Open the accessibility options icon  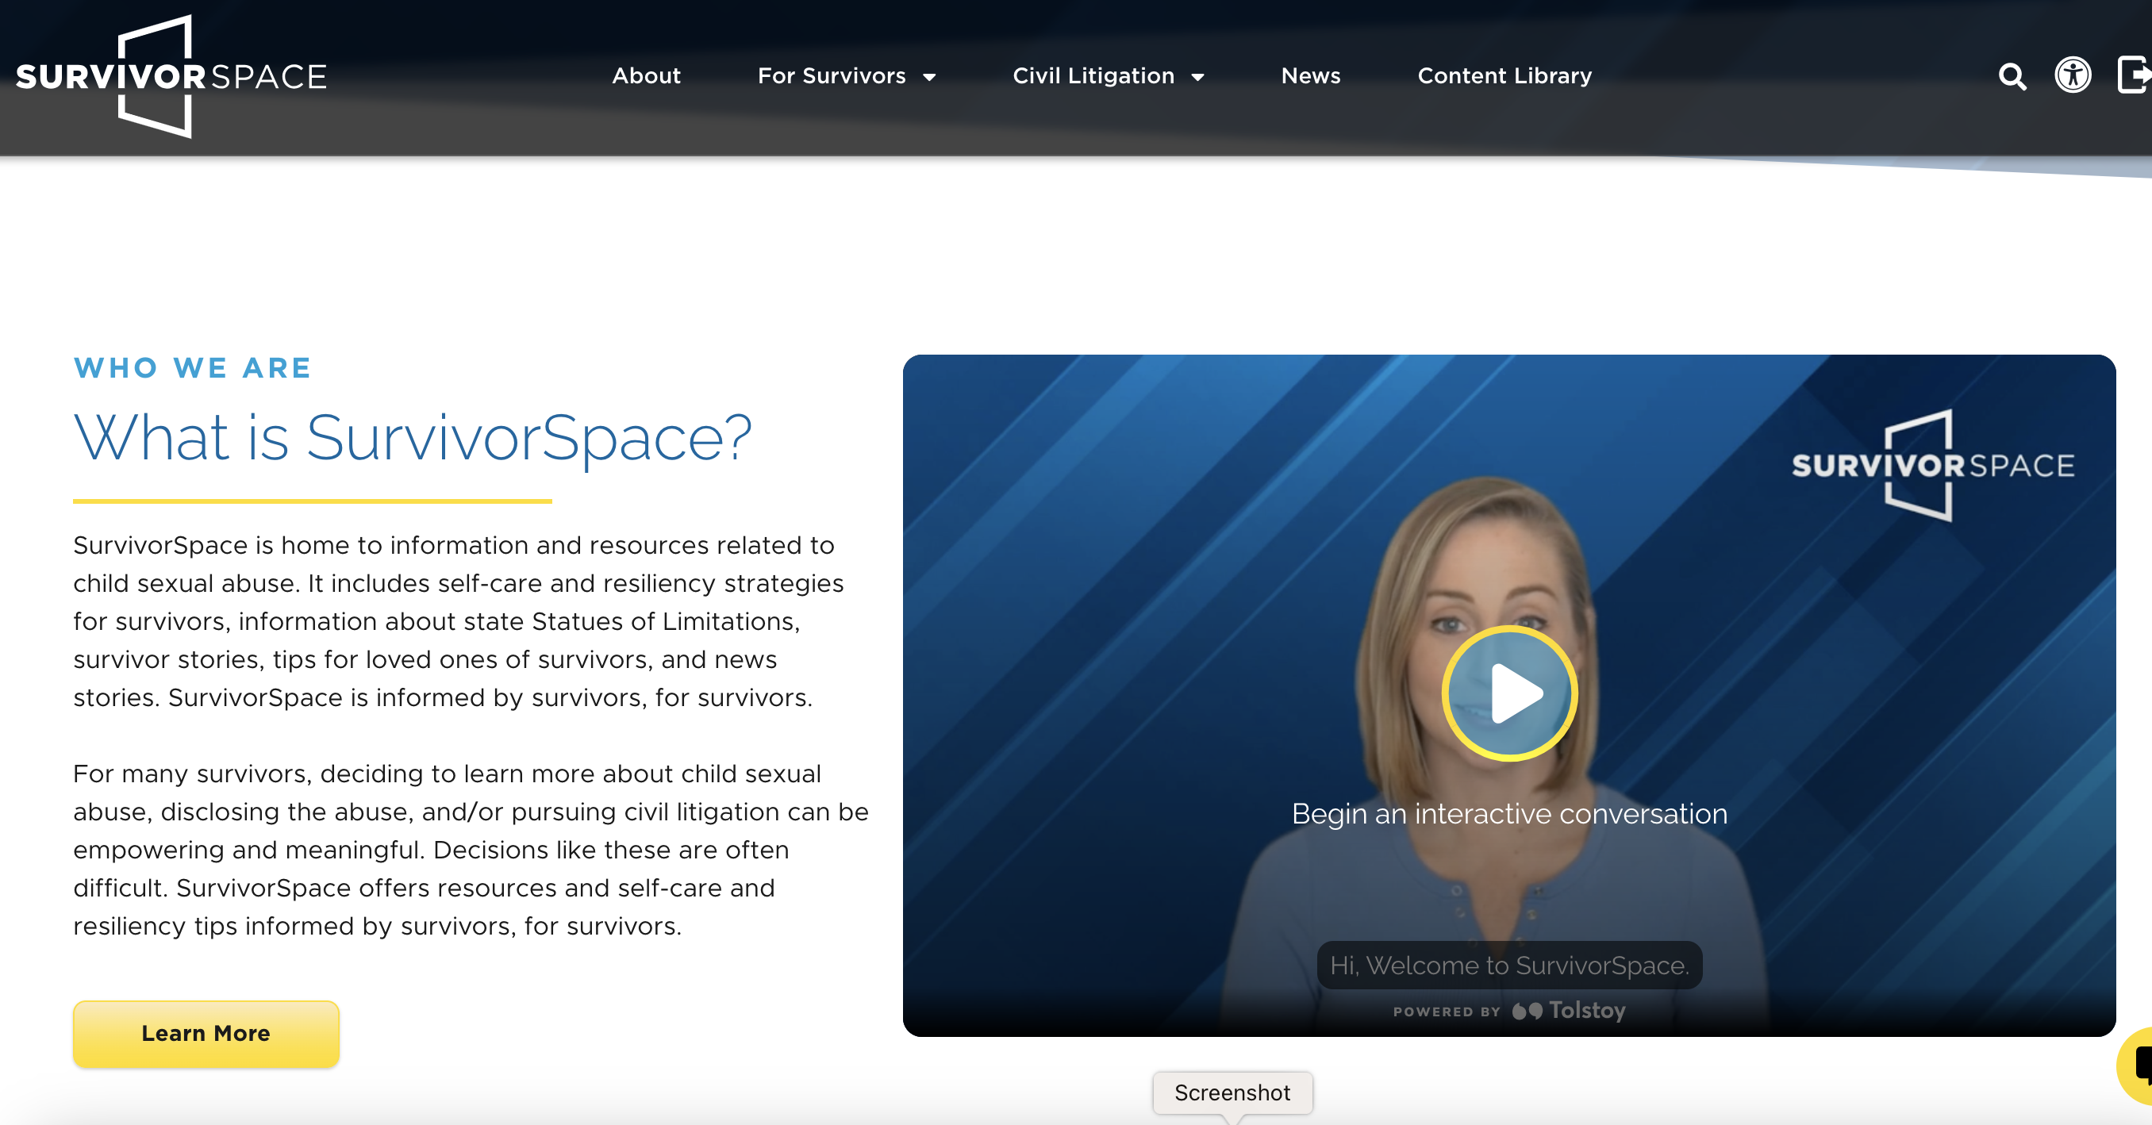[2072, 75]
